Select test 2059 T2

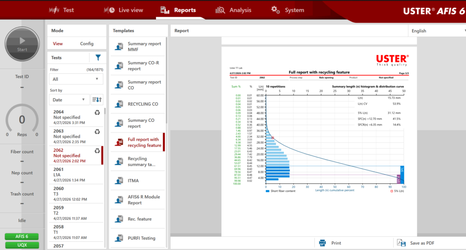tap(76, 213)
